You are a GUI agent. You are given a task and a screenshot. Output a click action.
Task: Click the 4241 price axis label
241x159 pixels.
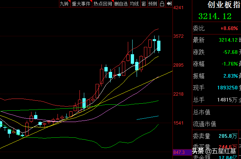178,8
